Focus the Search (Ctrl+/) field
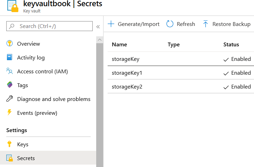 tap(52, 26)
